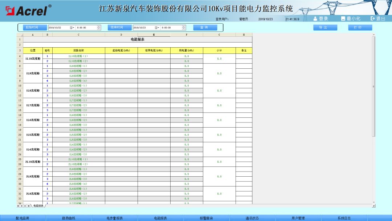Click the 2L9出线柜（3） circuit name cell
The height and width of the screenshot is (221, 392).
click(x=78, y=179)
